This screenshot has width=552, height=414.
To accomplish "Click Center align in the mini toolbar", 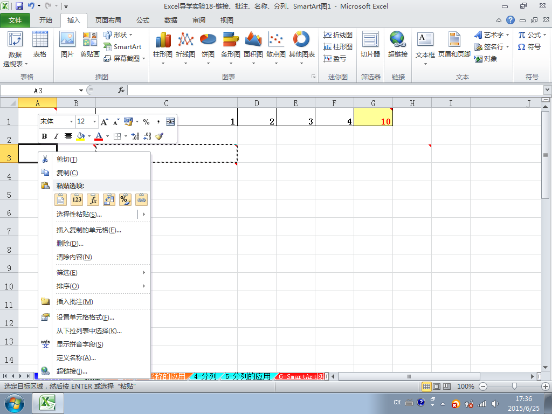I will [x=68, y=136].
